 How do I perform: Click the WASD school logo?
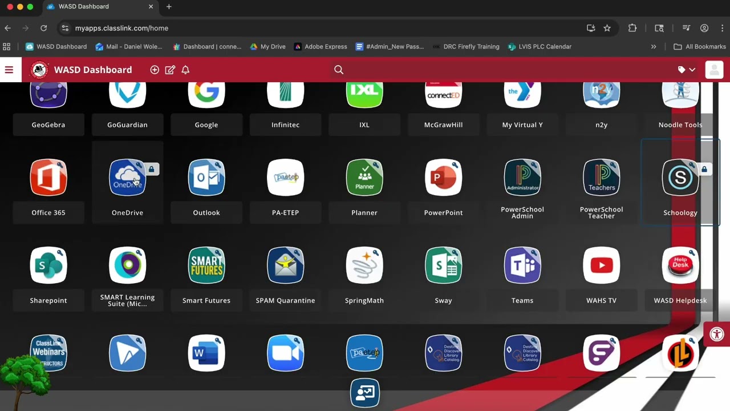[x=39, y=70]
